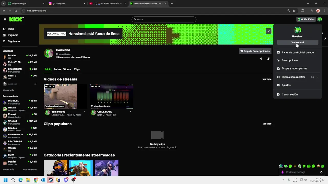This screenshot has height=184, width=328.
Task: Click 'Obtén KICKs' button
Action: 306,19
